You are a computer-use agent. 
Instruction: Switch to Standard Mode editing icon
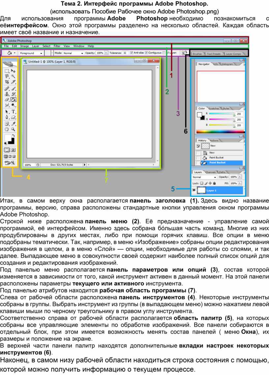click(x=7, y=150)
